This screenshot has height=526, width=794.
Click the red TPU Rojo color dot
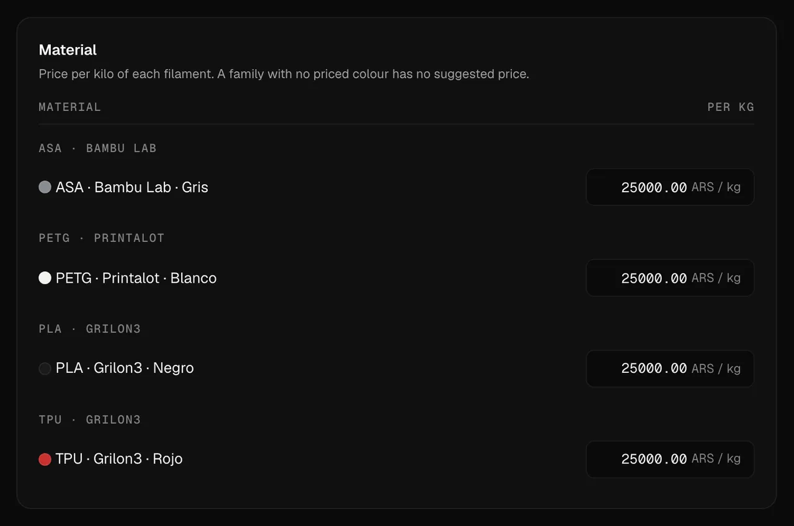(45, 459)
